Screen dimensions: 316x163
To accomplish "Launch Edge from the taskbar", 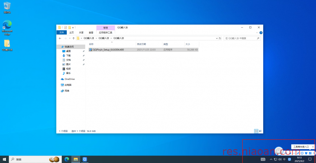I will (67, 159).
